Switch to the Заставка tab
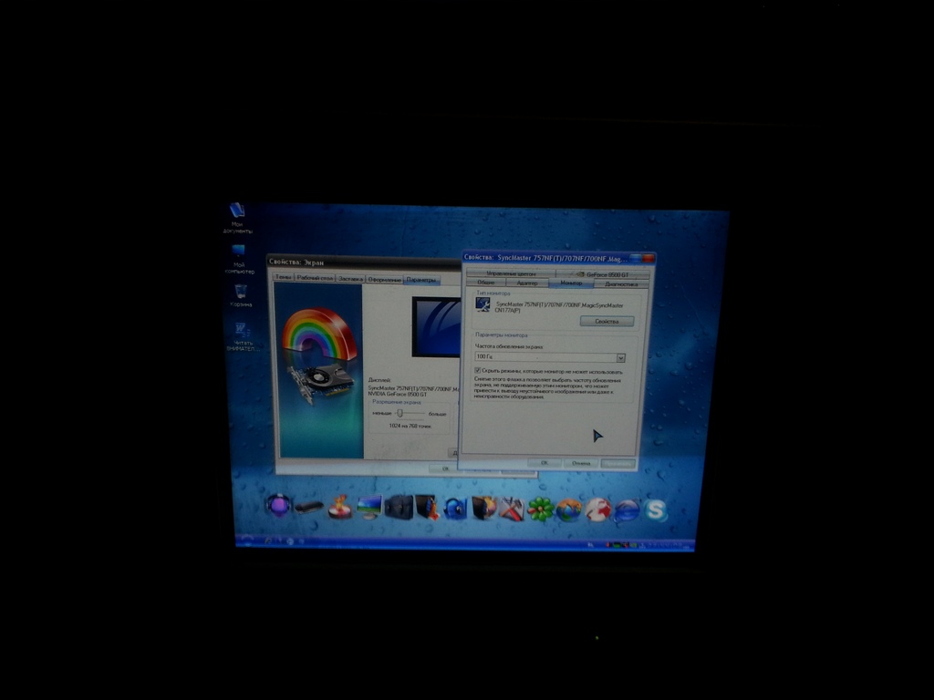 point(351,279)
